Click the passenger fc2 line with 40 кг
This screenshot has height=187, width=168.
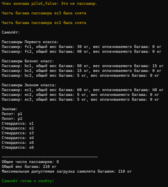tap(82, 51)
